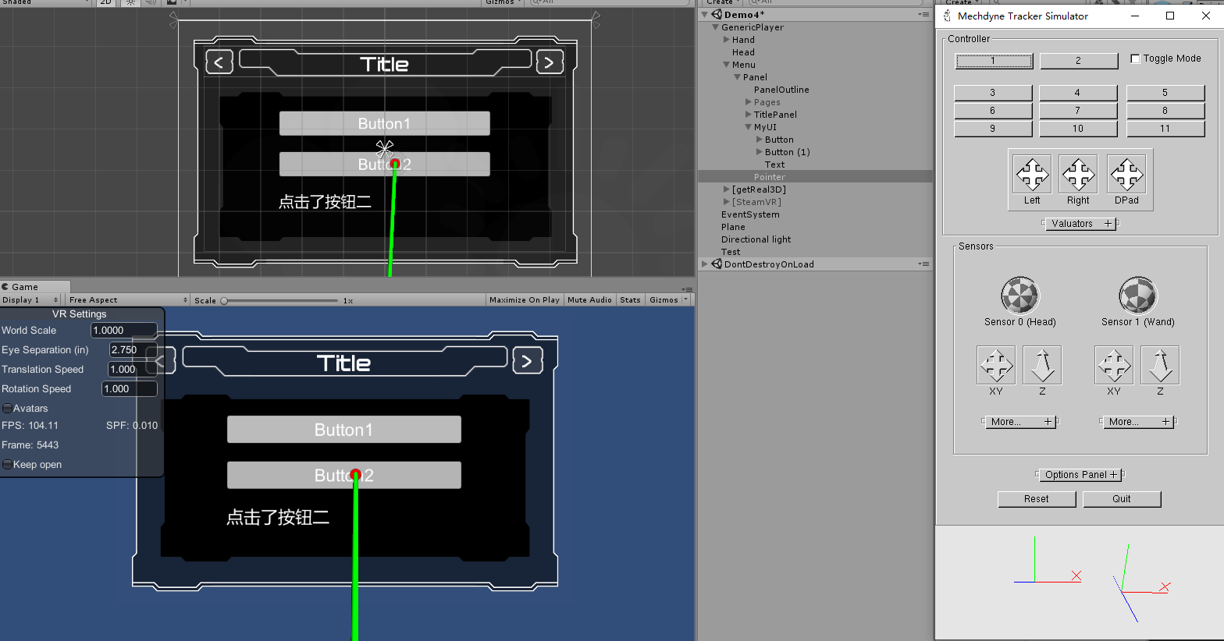The image size is (1224, 641).
Task: Expand the Hand object in Hierarchy
Action: 727,40
